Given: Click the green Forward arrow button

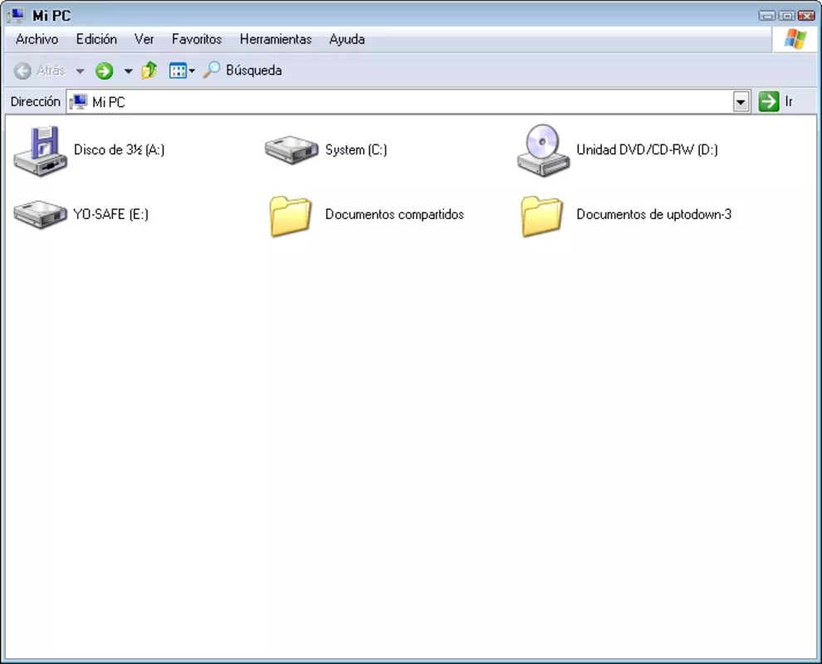Looking at the screenshot, I should 105,71.
